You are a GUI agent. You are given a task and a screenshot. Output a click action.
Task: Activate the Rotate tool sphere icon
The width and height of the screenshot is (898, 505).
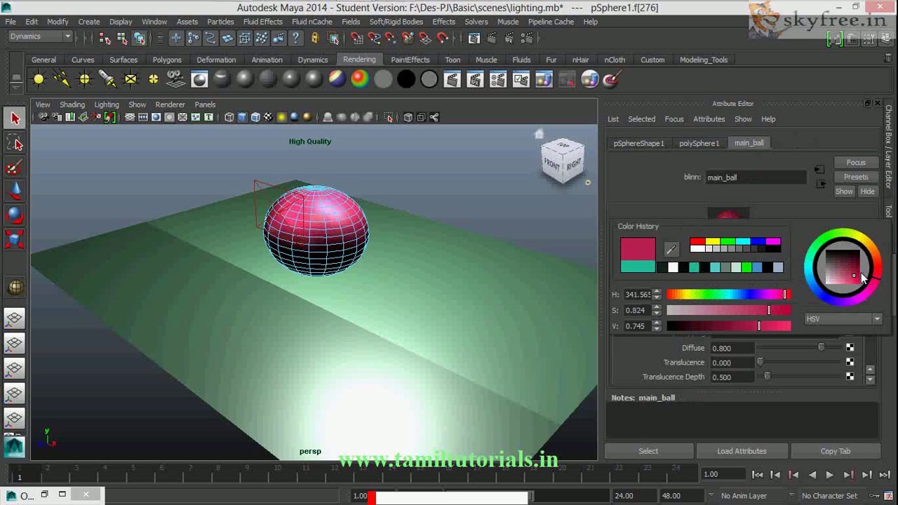(x=15, y=216)
